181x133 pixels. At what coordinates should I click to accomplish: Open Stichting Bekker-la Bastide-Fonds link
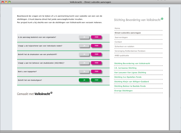pos(130,86)
